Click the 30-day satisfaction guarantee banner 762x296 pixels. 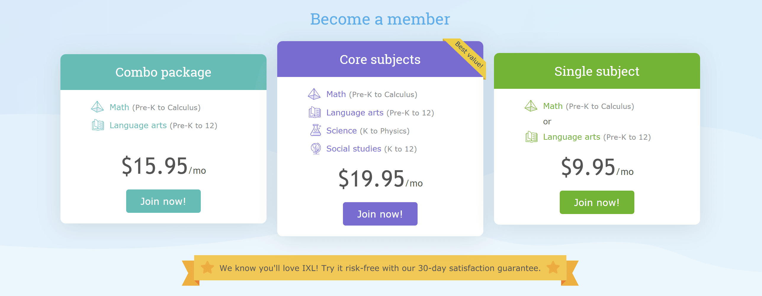click(380, 268)
